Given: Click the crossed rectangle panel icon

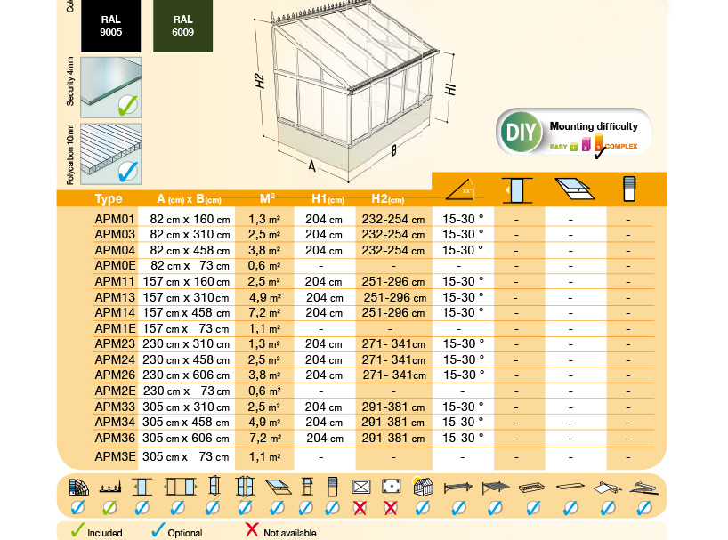Looking at the screenshot, I should tap(360, 487).
